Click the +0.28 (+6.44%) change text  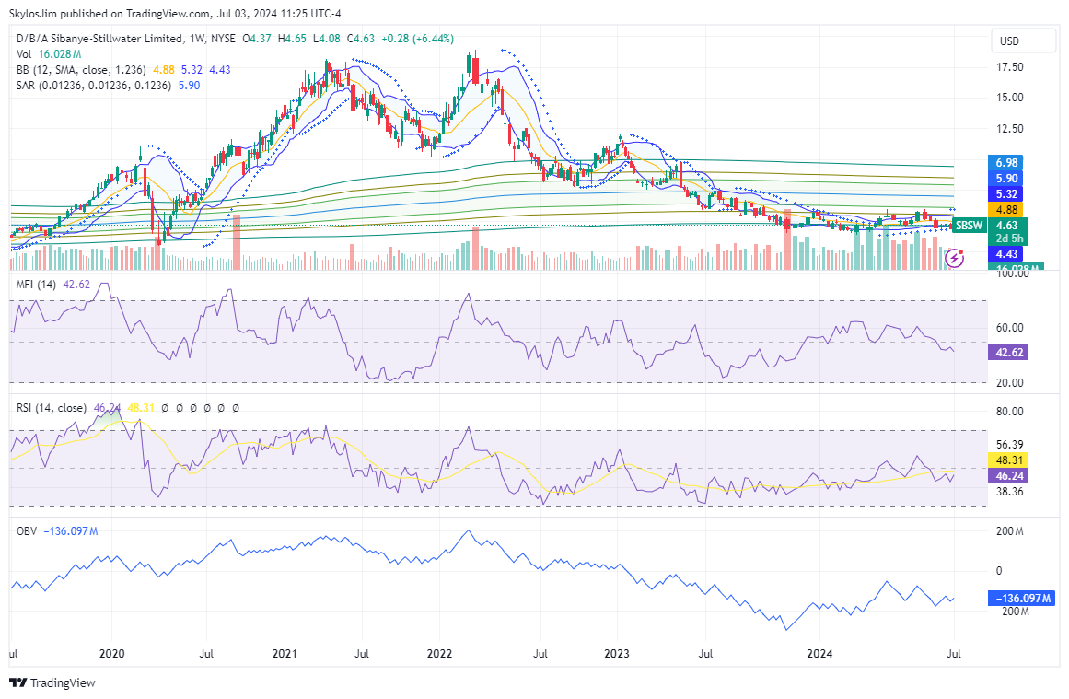tap(417, 39)
